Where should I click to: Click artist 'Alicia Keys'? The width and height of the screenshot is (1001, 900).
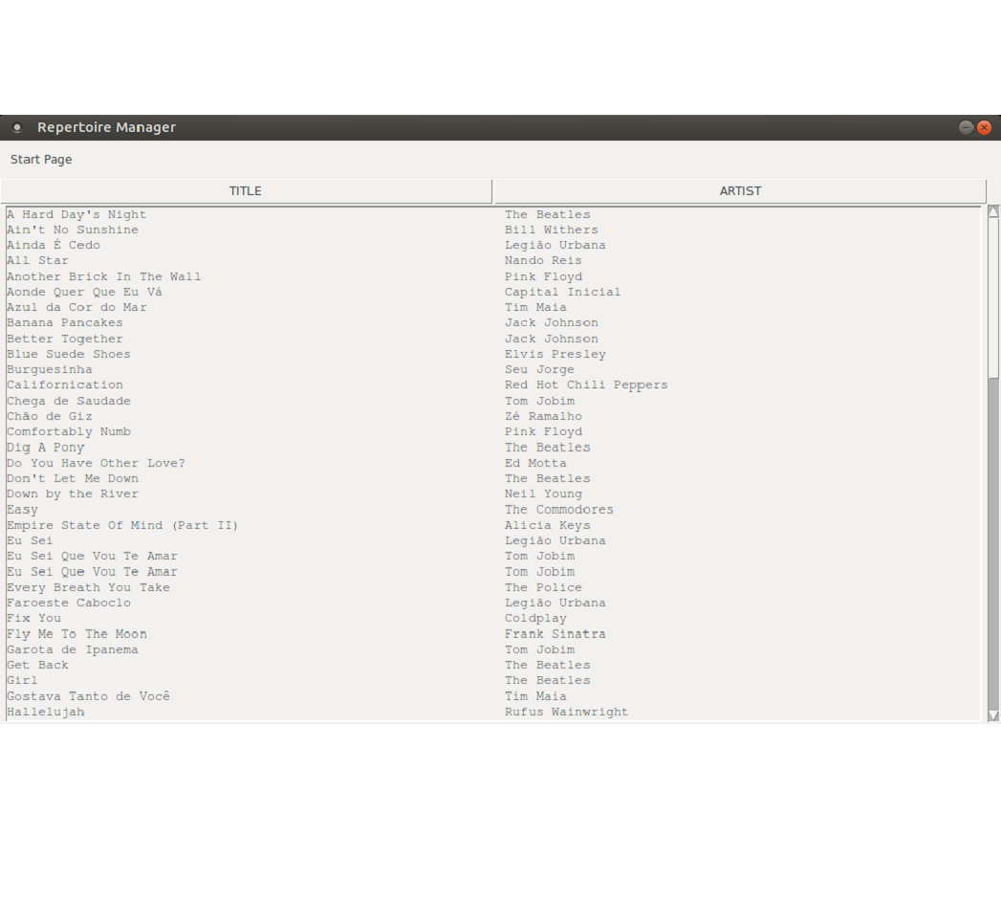click(x=548, y=524)
